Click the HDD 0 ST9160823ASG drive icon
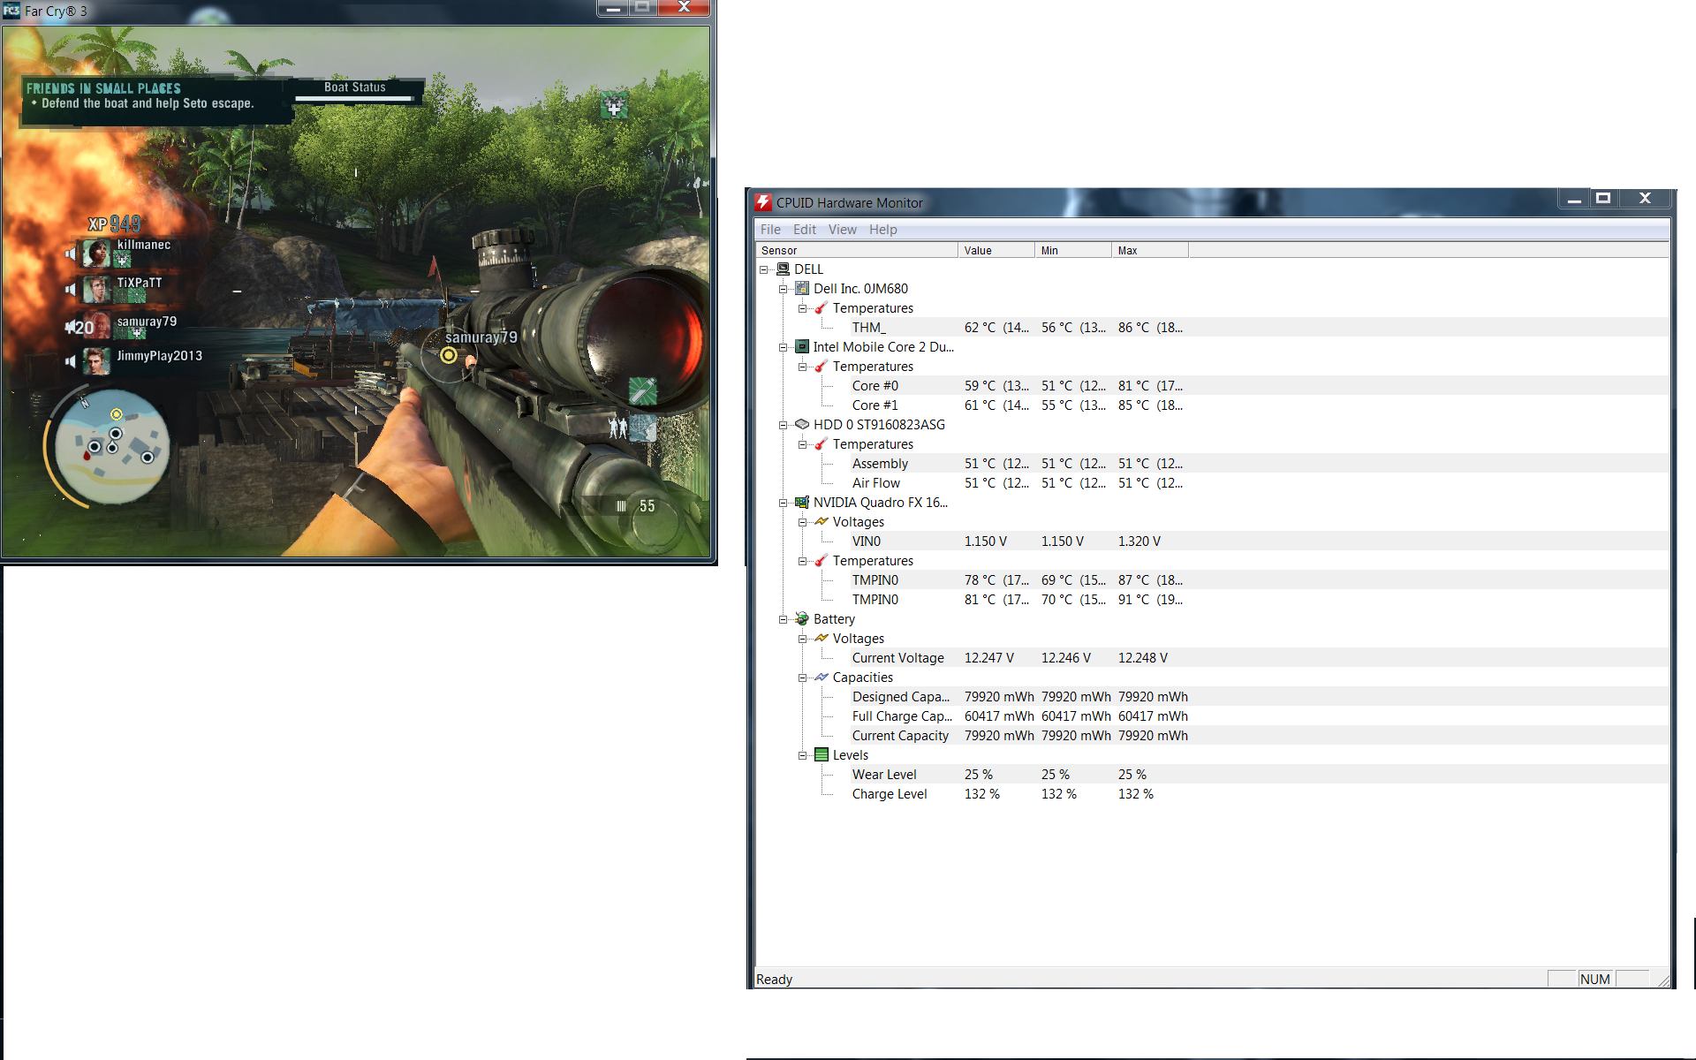1696x1060 pixels. click(x=802, y=425)
